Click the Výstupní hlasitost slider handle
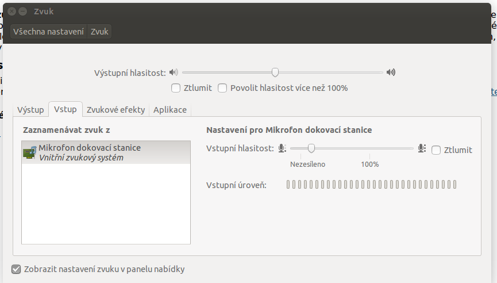497x283 pixels. point(275,72)
